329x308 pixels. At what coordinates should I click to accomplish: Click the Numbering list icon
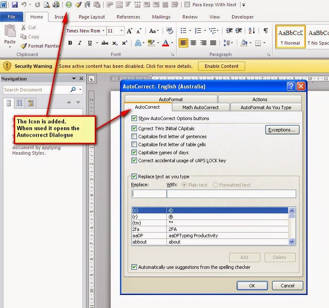(x=198, y=31)
